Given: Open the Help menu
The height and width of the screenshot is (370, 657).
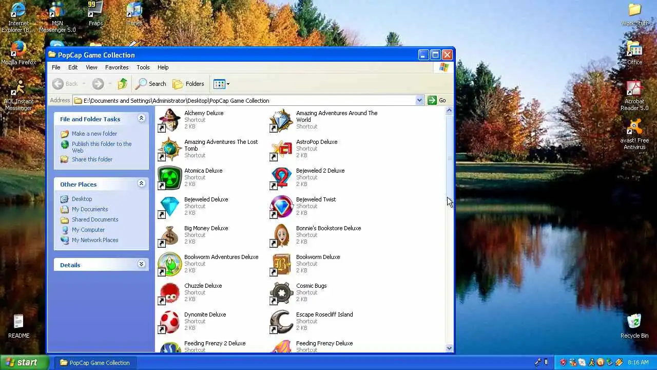Looking at the screenshot, I should pos(163,67).
